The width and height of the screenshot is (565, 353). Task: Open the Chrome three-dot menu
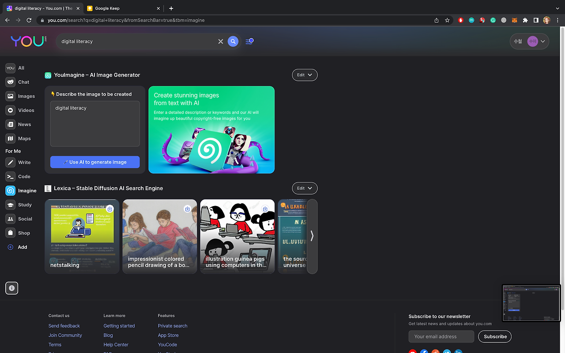[x=557, y=20]
